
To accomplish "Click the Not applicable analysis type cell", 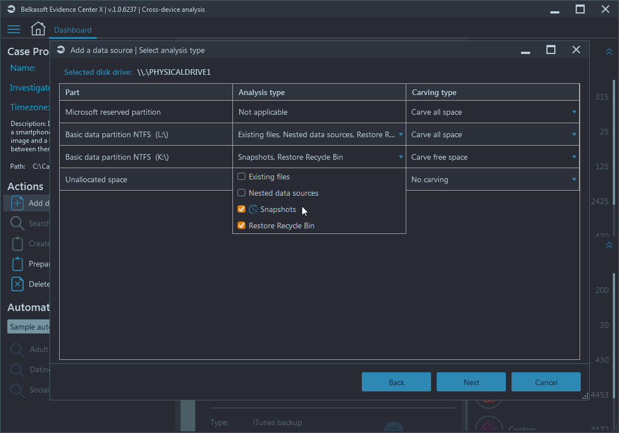I will 320,112.
